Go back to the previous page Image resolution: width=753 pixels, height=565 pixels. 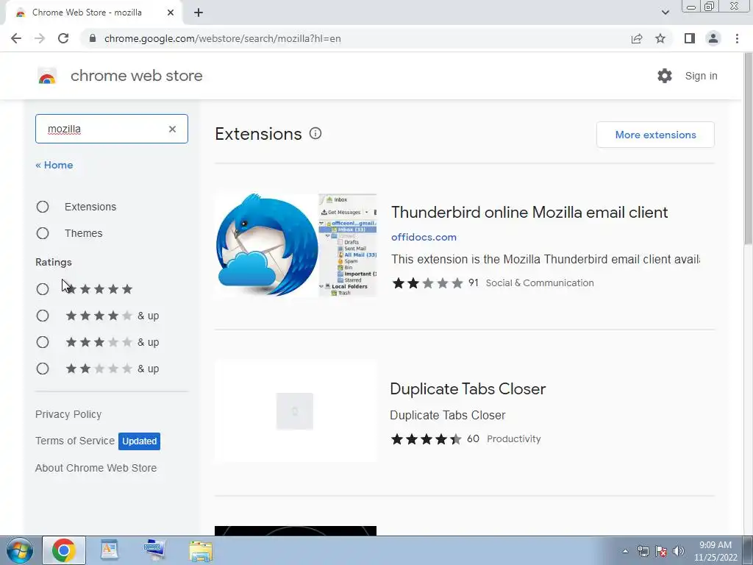point(16,38)
